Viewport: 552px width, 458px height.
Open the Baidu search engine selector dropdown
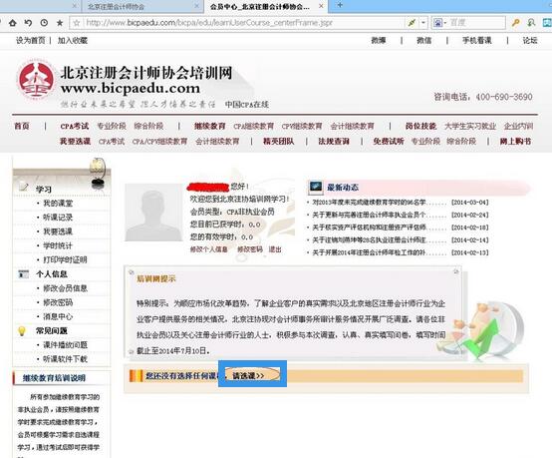click(x=439, y=23)
